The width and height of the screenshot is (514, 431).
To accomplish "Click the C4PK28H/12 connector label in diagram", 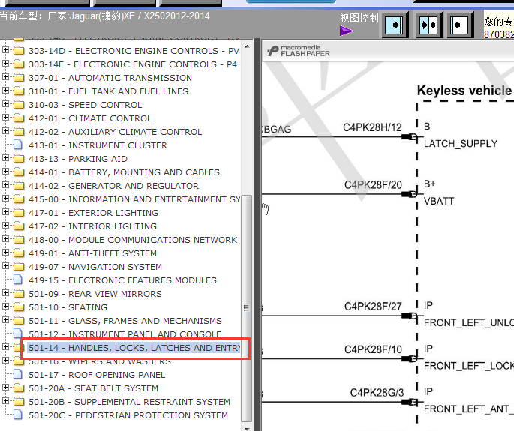I will click(x=372, y=127).
